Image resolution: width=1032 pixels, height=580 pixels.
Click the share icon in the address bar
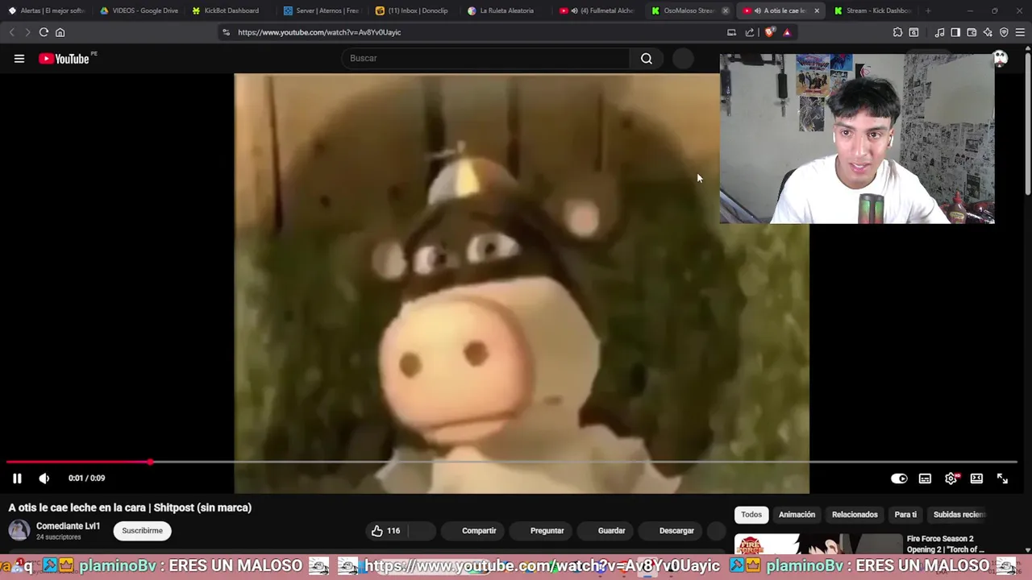click(750, 32)
